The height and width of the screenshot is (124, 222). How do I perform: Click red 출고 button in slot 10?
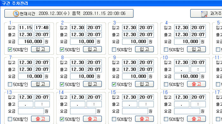tap(196, 84)
